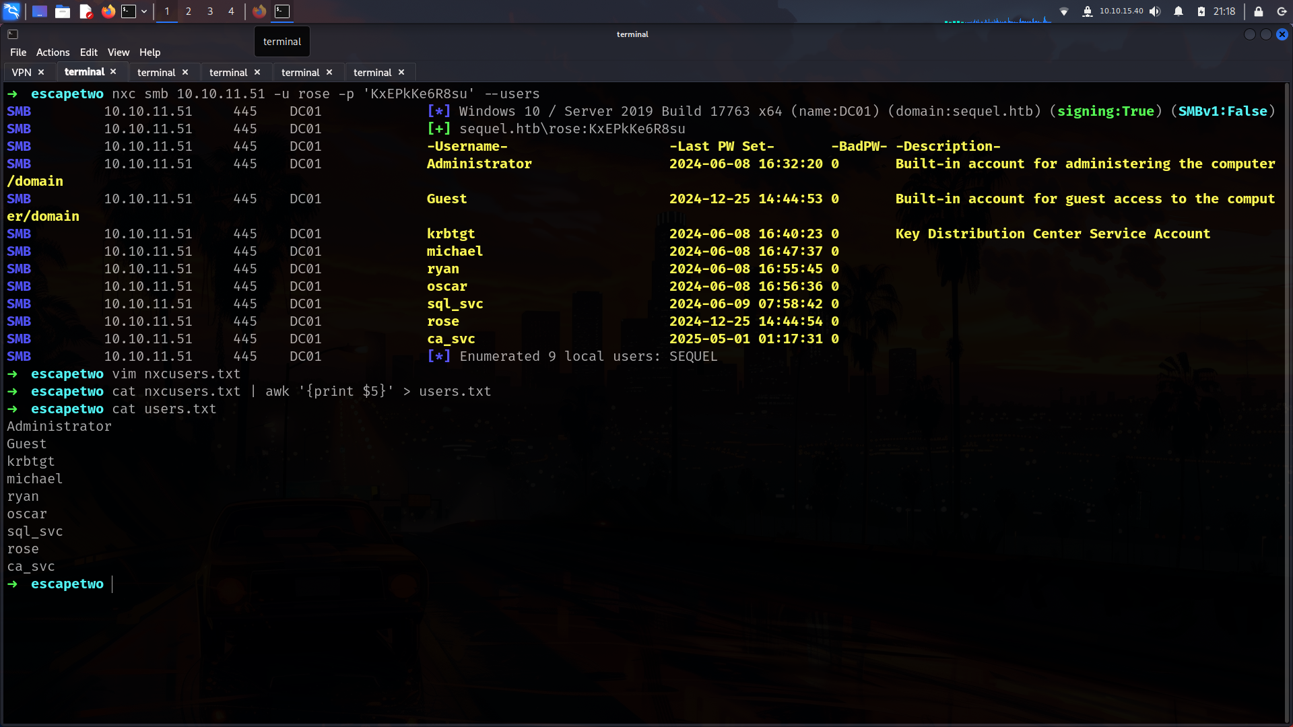Maximize the terminal window
Image resolution: width=1293 pixels, height=727 pixels.
[x=1266, y=34]
